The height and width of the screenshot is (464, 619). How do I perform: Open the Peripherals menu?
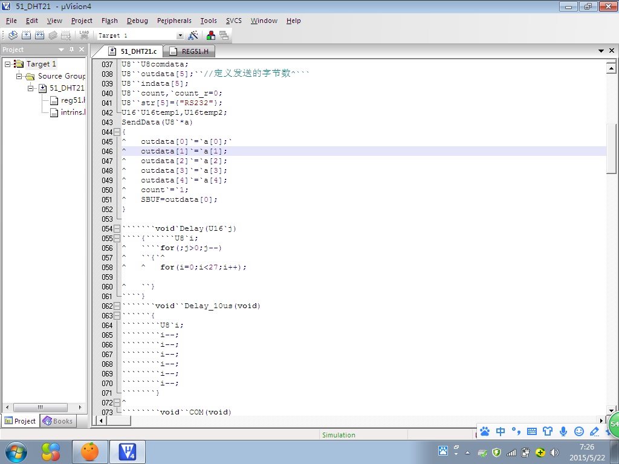[x=174, y=21]
